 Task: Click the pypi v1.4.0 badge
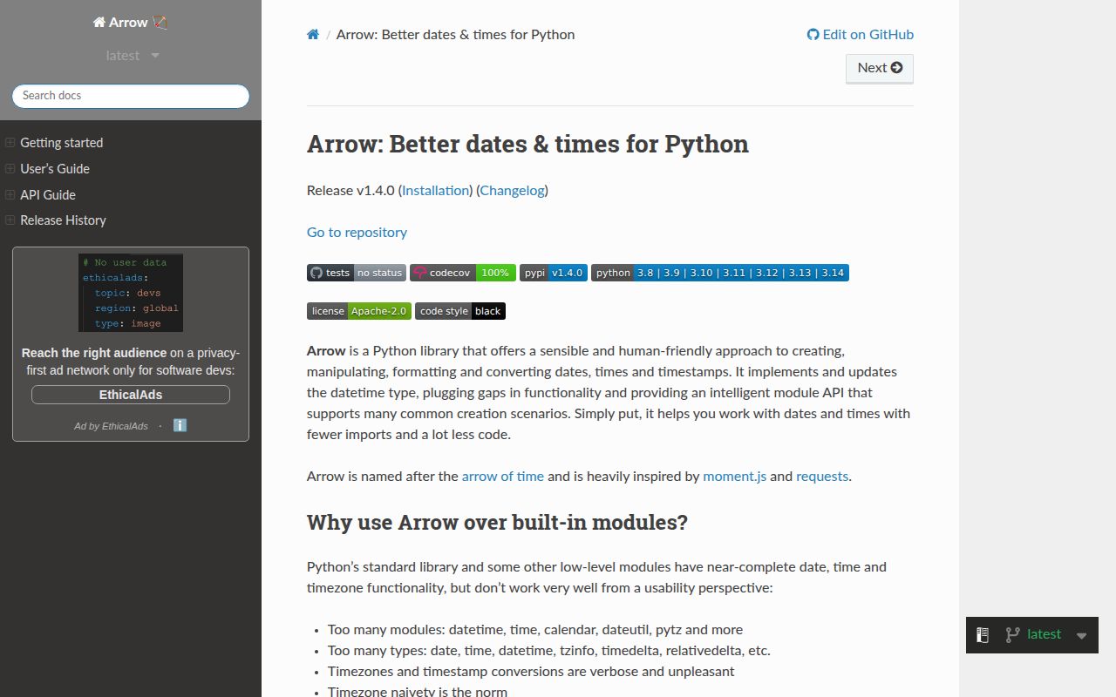point(554,273)
